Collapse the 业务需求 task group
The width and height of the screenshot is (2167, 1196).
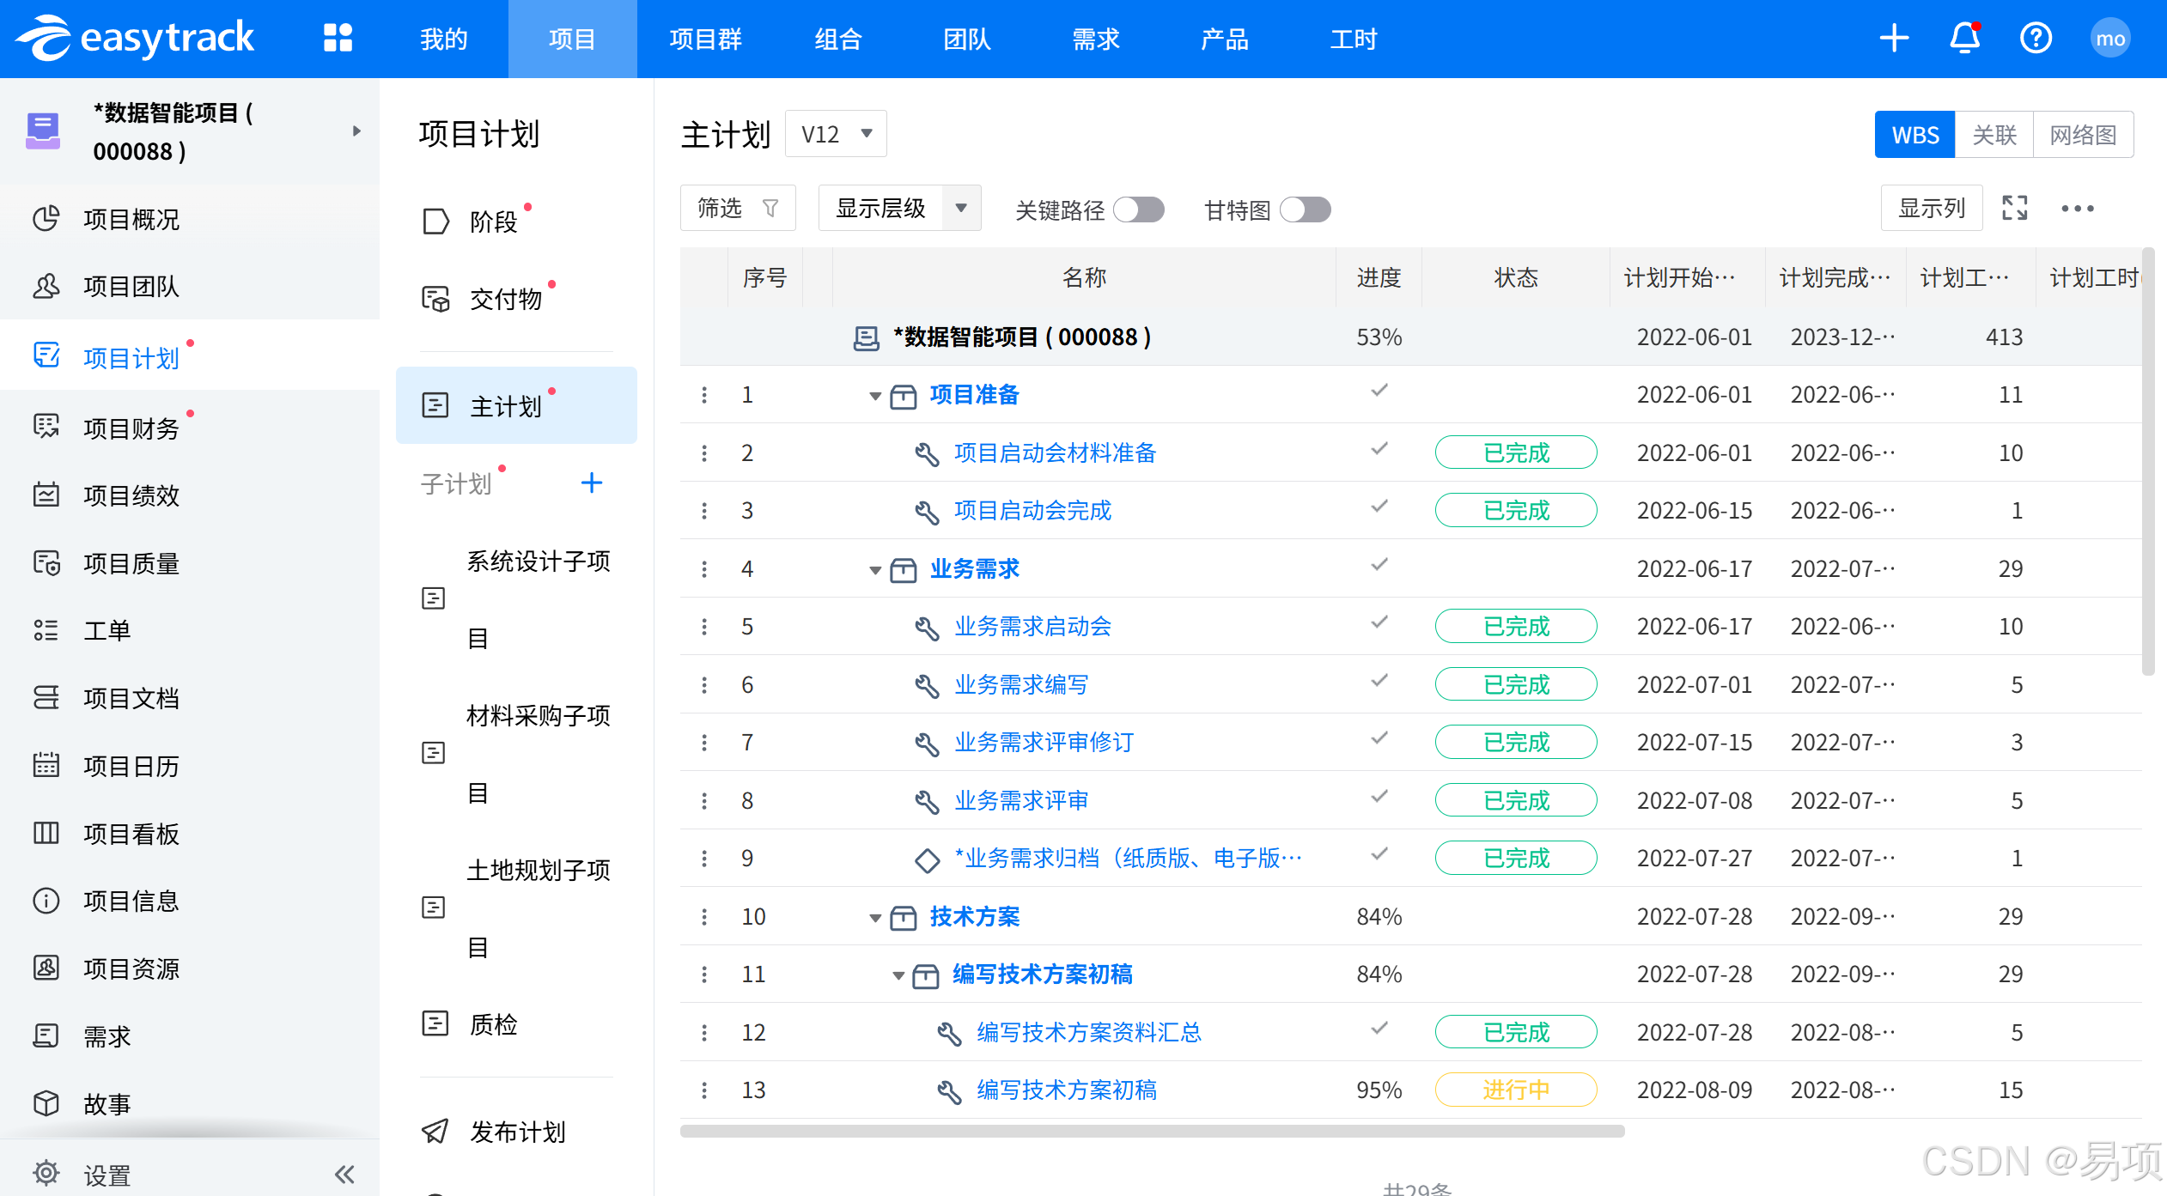(874, 570)
